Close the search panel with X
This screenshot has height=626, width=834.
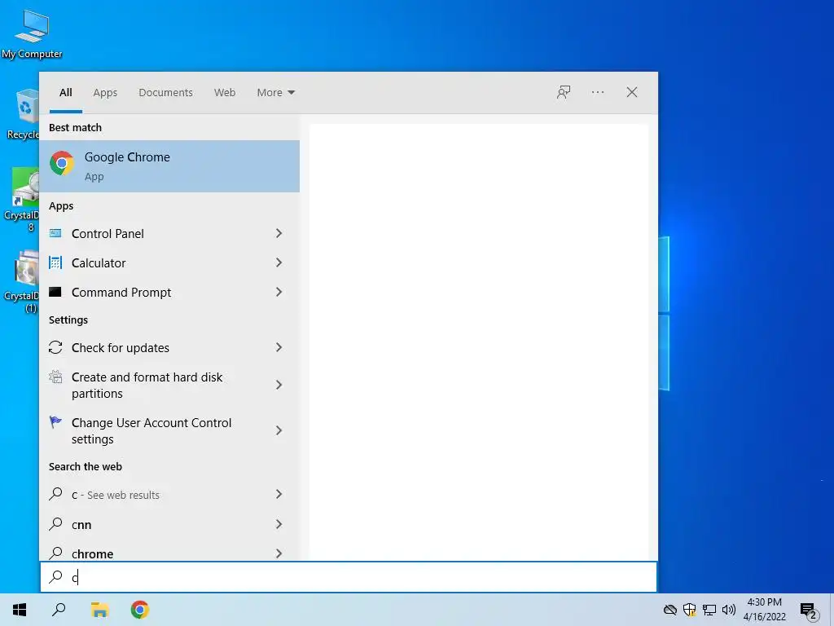click(x=632, y=92)
